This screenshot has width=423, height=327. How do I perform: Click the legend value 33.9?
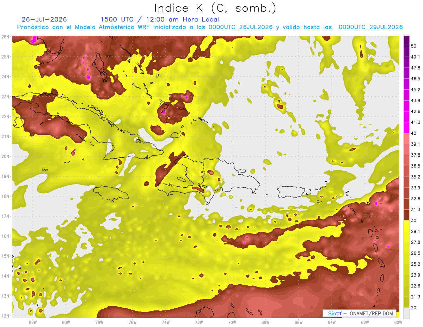click(416, 188)
